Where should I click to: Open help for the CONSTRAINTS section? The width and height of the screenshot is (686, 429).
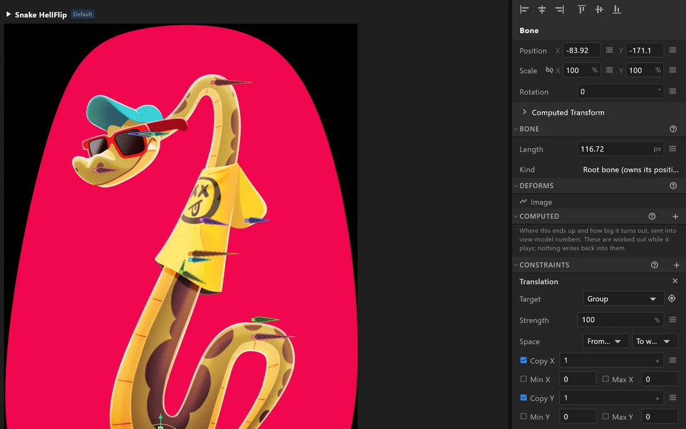click(655, 265)
